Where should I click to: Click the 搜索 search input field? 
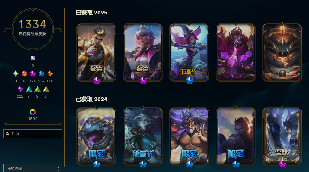tap(33, 134)
